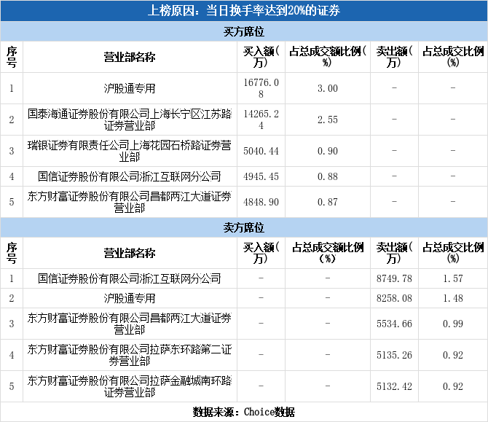This screenshot has width=488, height=422.
Task: Click 0.92 in the 拉萨金融城南环路 row
Action: (x=453, y=386)
